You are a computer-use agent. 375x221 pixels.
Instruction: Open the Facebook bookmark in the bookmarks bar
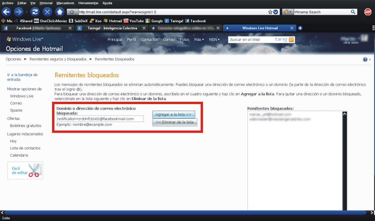click(x=196, y=21)
